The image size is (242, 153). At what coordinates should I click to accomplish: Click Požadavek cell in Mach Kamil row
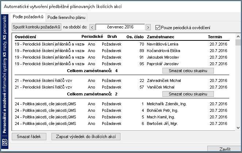(x=112, y=117)
